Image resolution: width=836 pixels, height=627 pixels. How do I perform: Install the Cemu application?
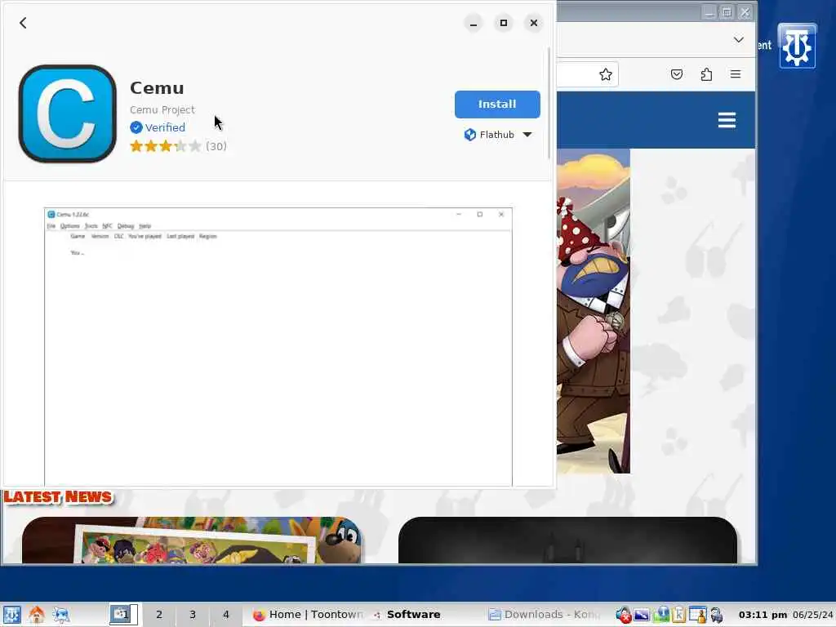[497, 104]
